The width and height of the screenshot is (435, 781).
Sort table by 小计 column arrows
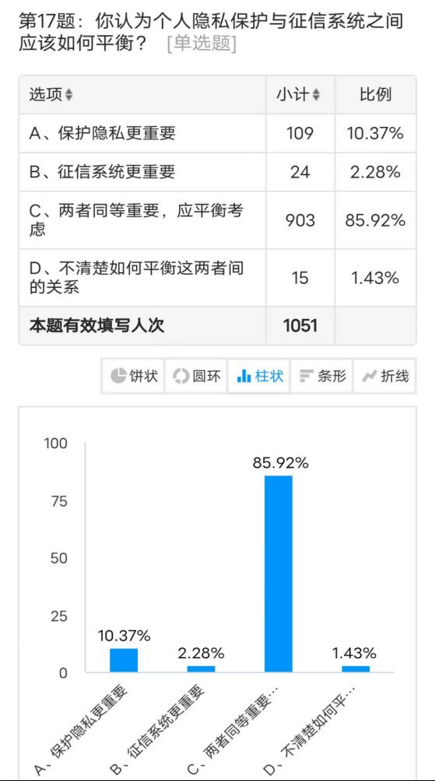pos(316,95)
